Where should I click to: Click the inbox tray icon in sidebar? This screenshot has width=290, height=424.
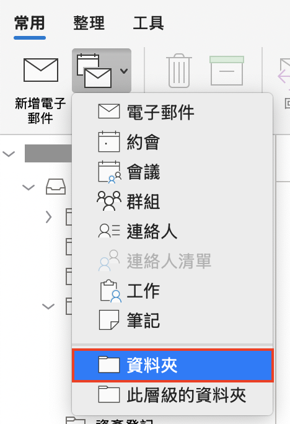click(x=56, y=187)
